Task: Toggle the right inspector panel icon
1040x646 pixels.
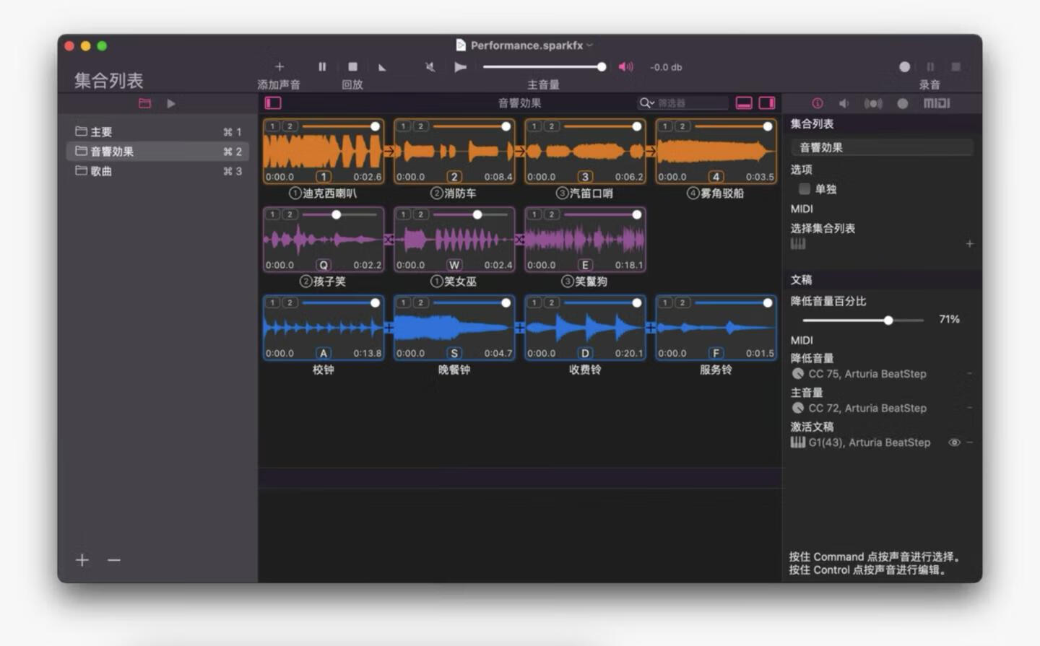Action: [767, 103]
